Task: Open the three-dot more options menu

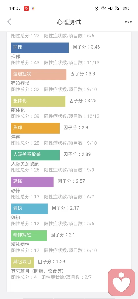Action: coord(128,22)
